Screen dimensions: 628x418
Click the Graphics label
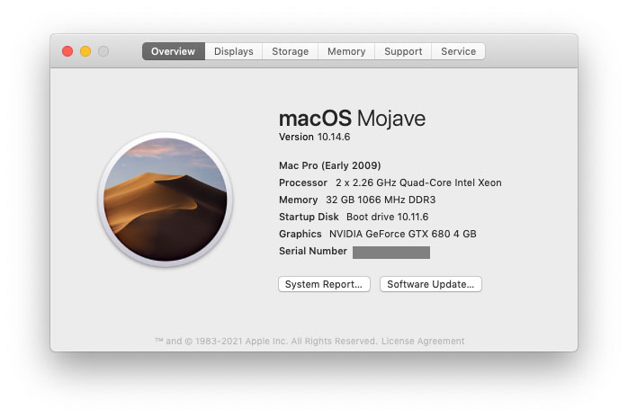[301, 234]
